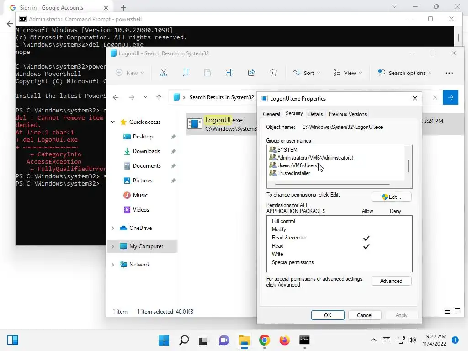Viewport: 468px width, 351px height.
Task: Close the Sign in - Google Accounts tab
Action: (x=106, y=8)
